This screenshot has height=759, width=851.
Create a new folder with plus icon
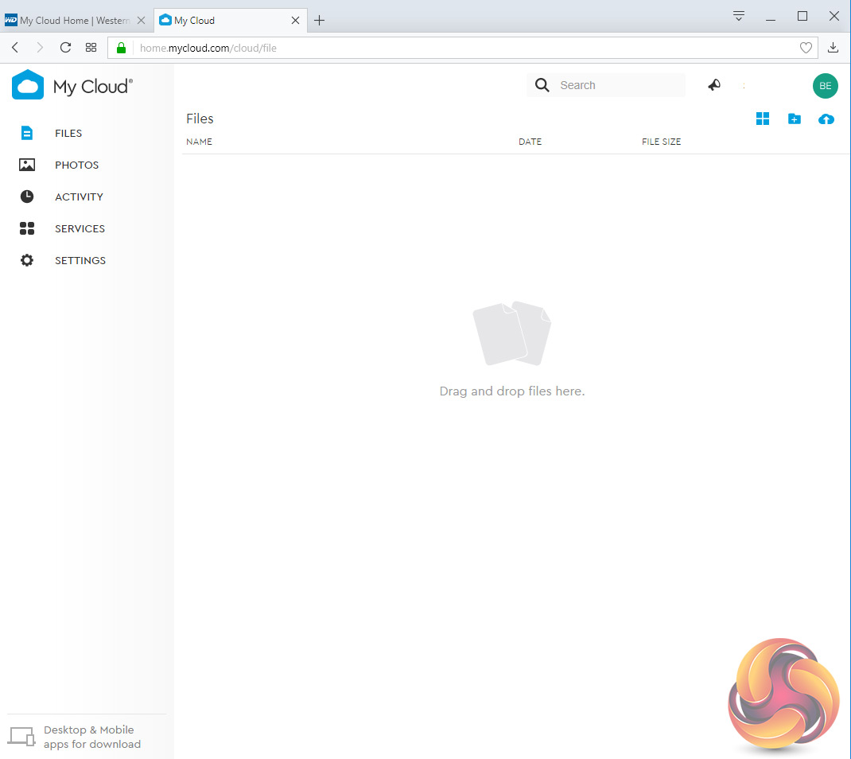(x=794, y=119)
